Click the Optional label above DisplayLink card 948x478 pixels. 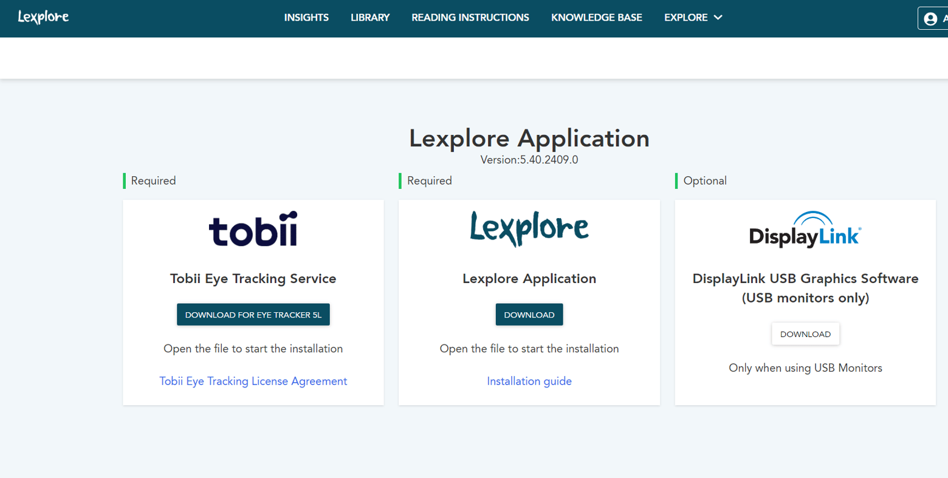tap(704, 180)
